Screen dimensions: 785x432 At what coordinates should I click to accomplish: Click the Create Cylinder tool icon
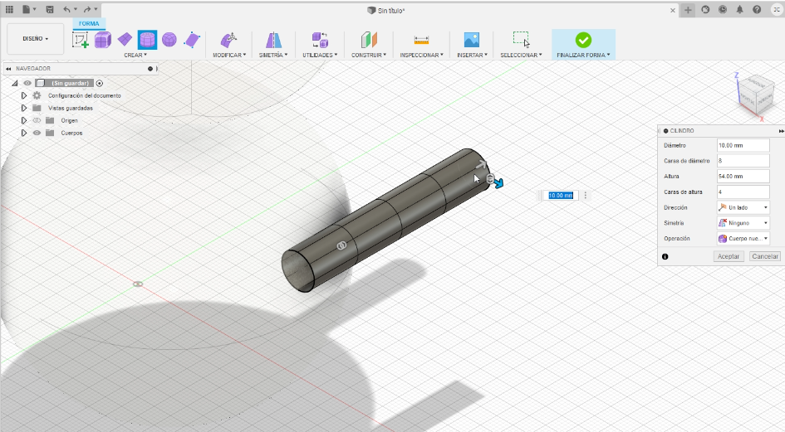click(147, 40)
